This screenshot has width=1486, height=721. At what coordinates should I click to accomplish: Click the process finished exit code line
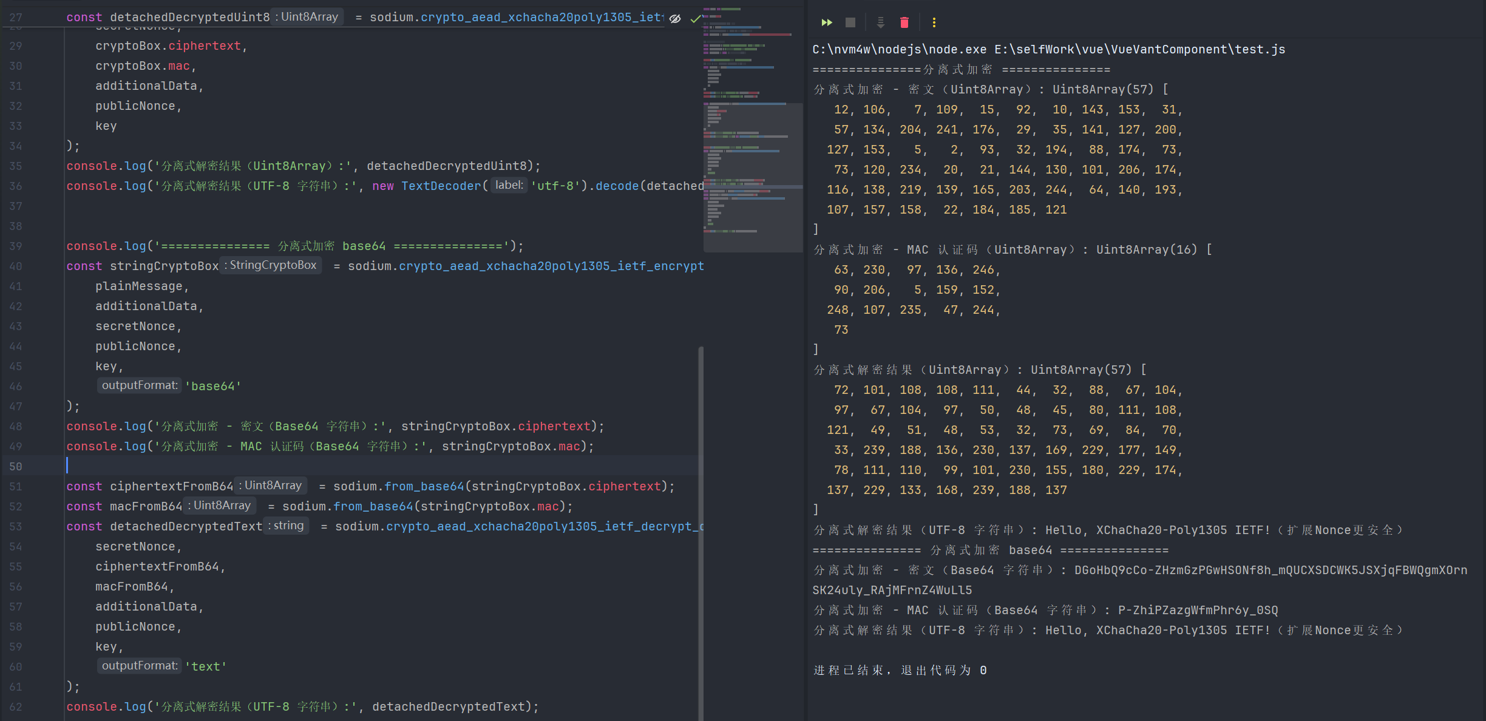tap(900, 670)
